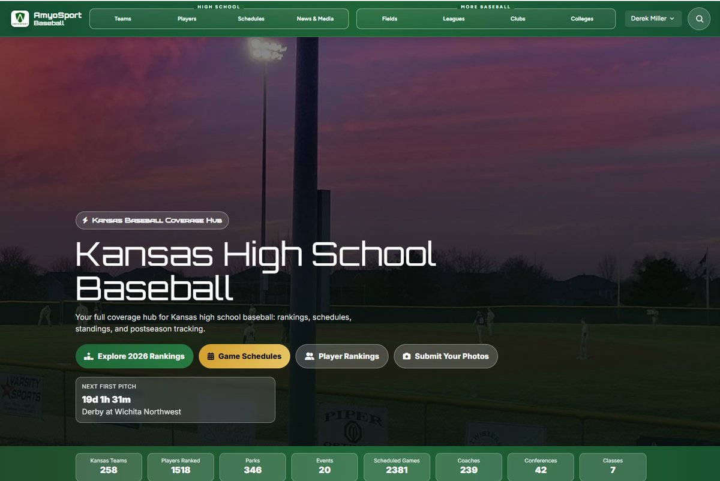Select Clubs from the top navigation
720x481 pixels.
click(x=517, y=19)
